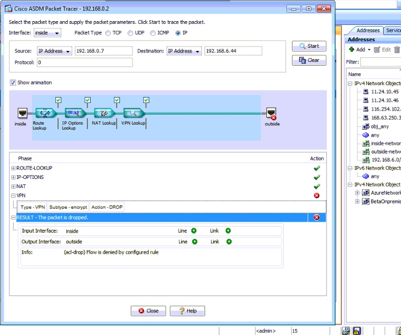Viewport: 401px width, 335px height.
Task: Click Add in the Addresses panel
Action: [357, 49]
